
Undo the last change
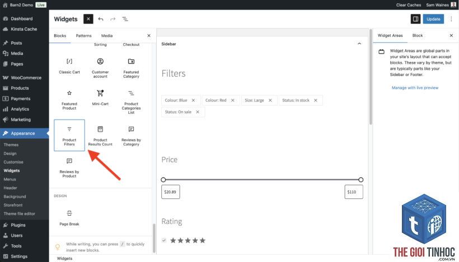[101, 19]
